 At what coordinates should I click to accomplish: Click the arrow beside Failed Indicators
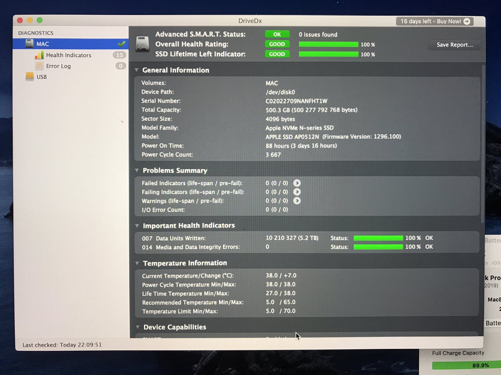[297, 183]
